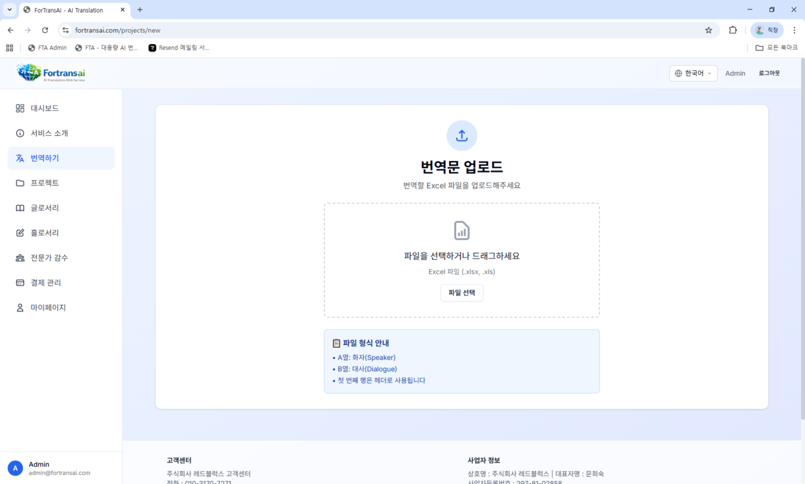The width and height of the screenshot is (805, 484).
Task: Open 결제 관리 in the sidebar
Action: pos(46,283)
